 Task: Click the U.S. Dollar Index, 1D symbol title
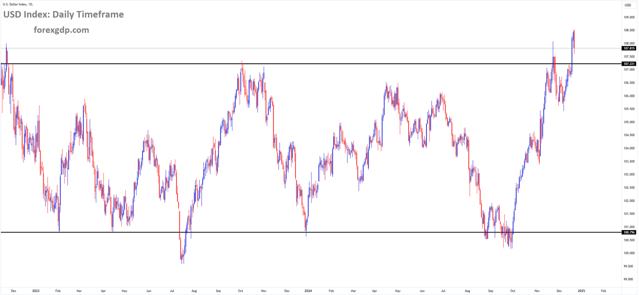[18, 4]
